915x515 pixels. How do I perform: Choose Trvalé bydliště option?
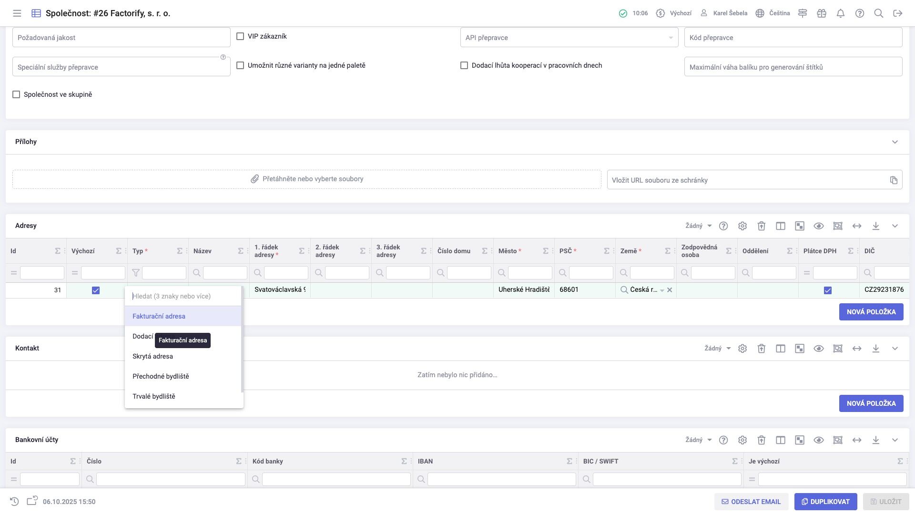click(x=153, y=396)
